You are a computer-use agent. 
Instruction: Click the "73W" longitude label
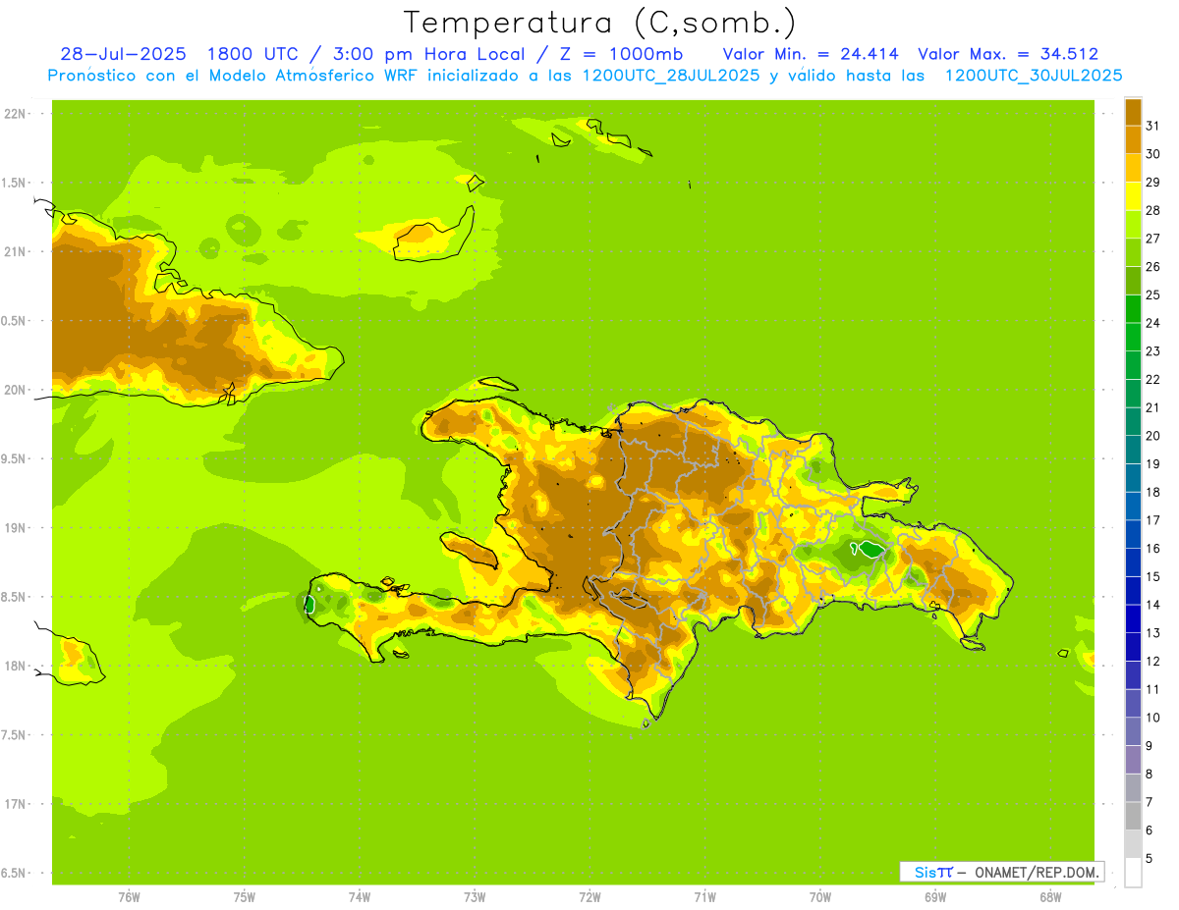(x=475, y=897)
